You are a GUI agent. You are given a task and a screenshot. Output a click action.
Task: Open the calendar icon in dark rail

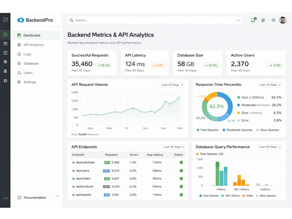pyautogui.click(x=5, y=44)
